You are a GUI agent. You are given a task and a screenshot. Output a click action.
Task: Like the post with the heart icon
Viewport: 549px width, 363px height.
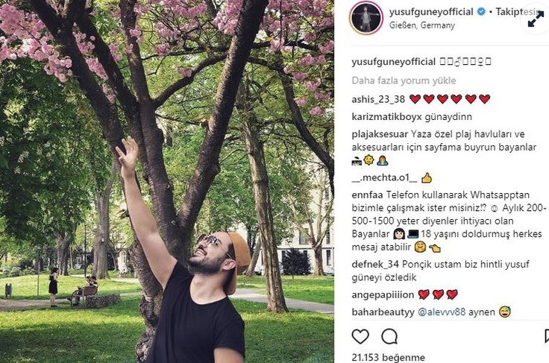tap(360, 337)
